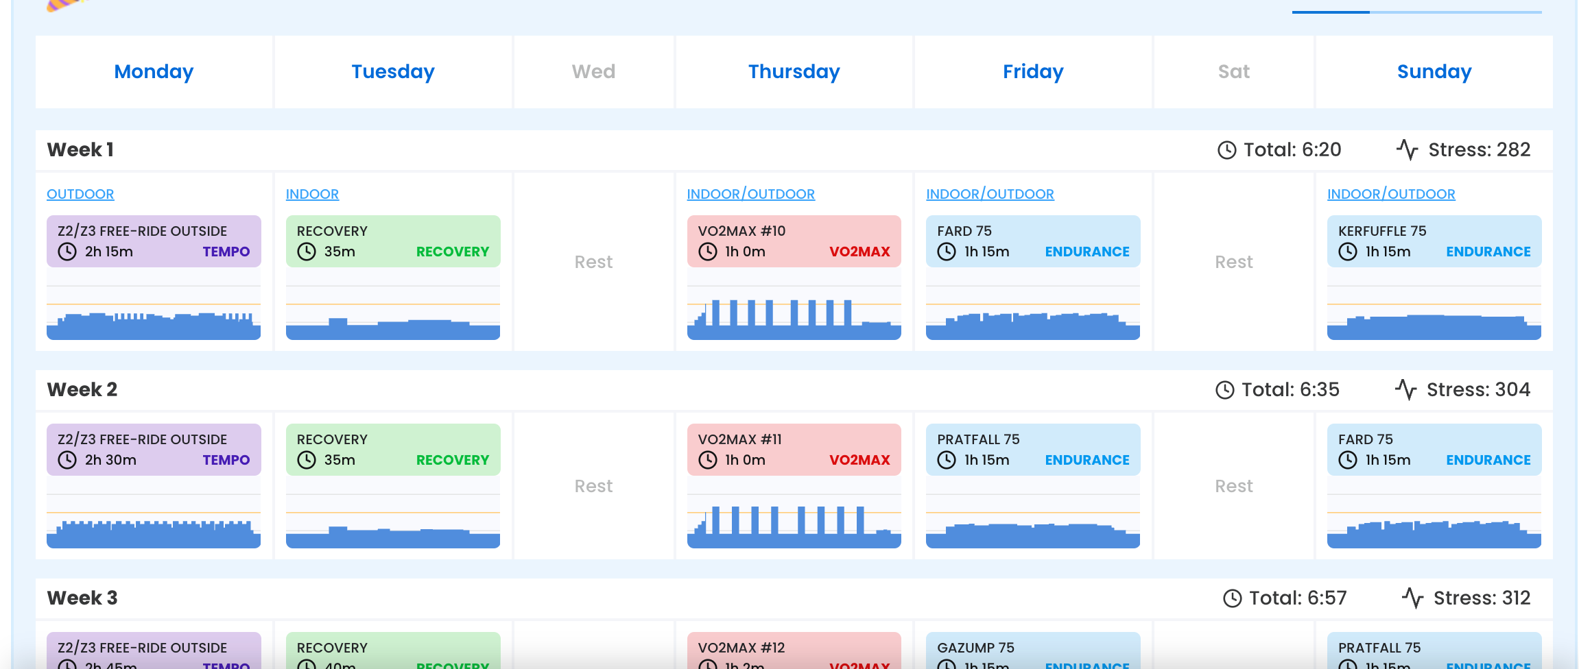
Task: Click clock icon on VO2MAX #11 card
Action: point(708,460)
